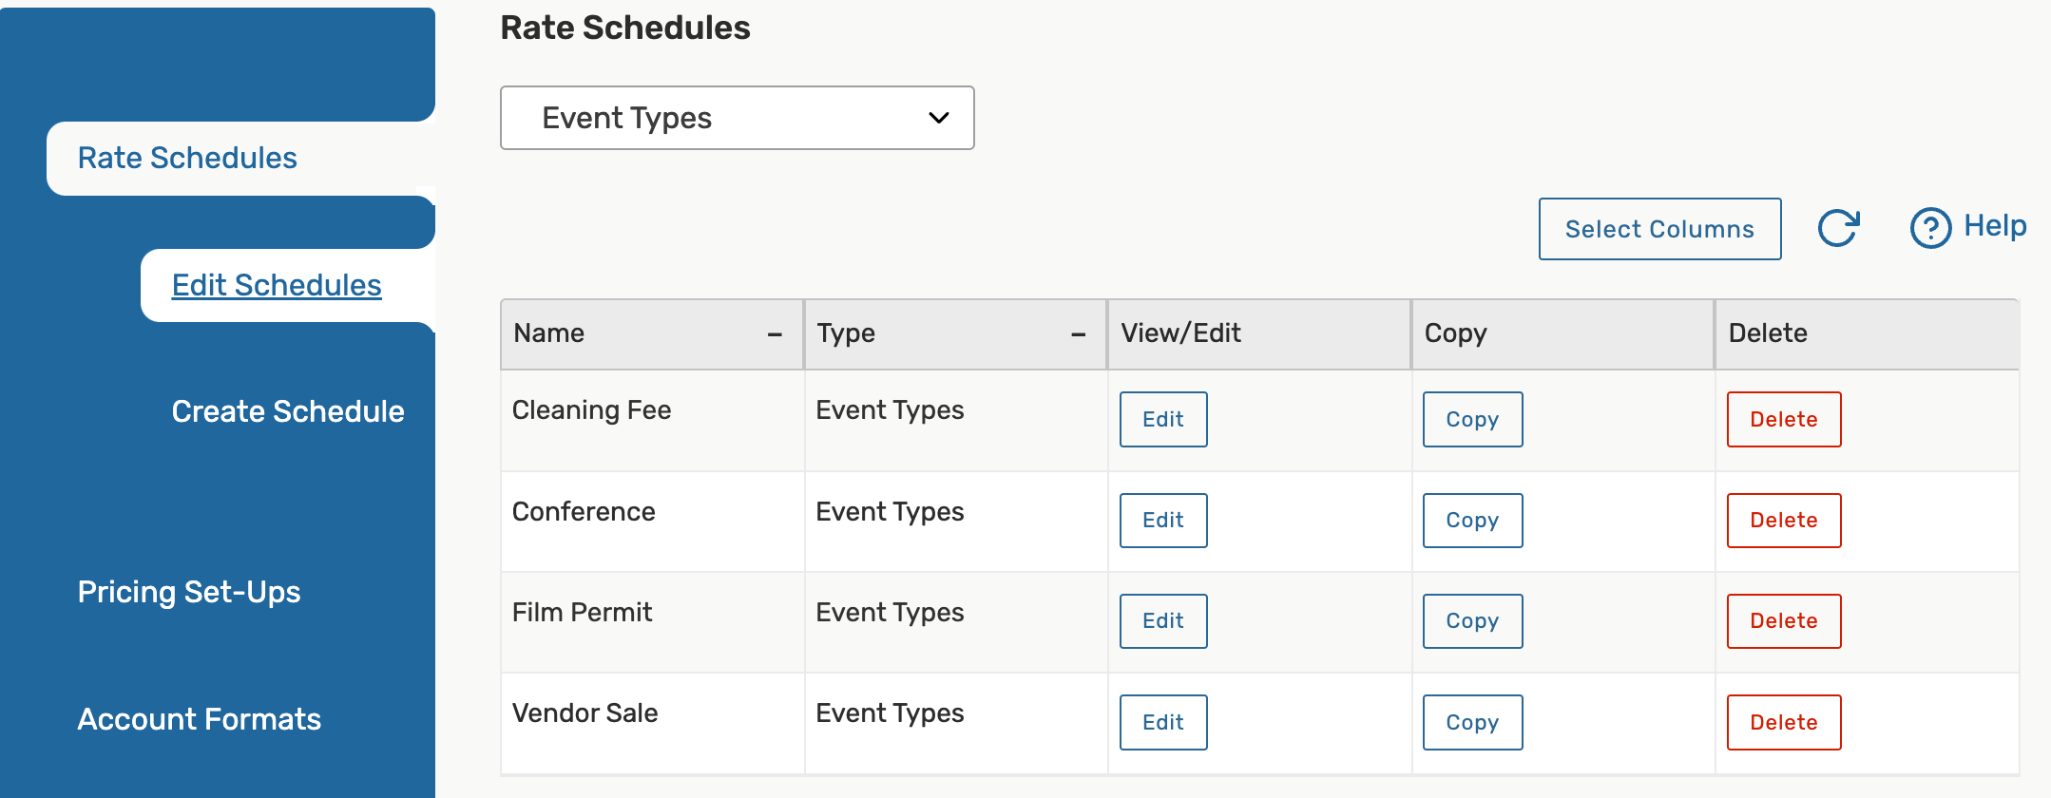Edit the Vendor Sale rate schedule
The width and height of the screenshot is (2051, 798).
[x=1162, y=722]
